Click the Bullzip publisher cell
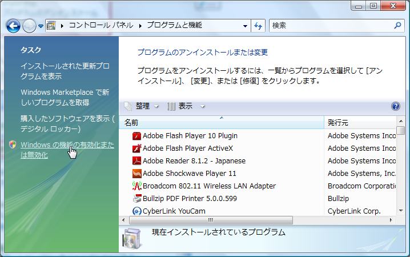Screen dimensions: 410x257 338,199
